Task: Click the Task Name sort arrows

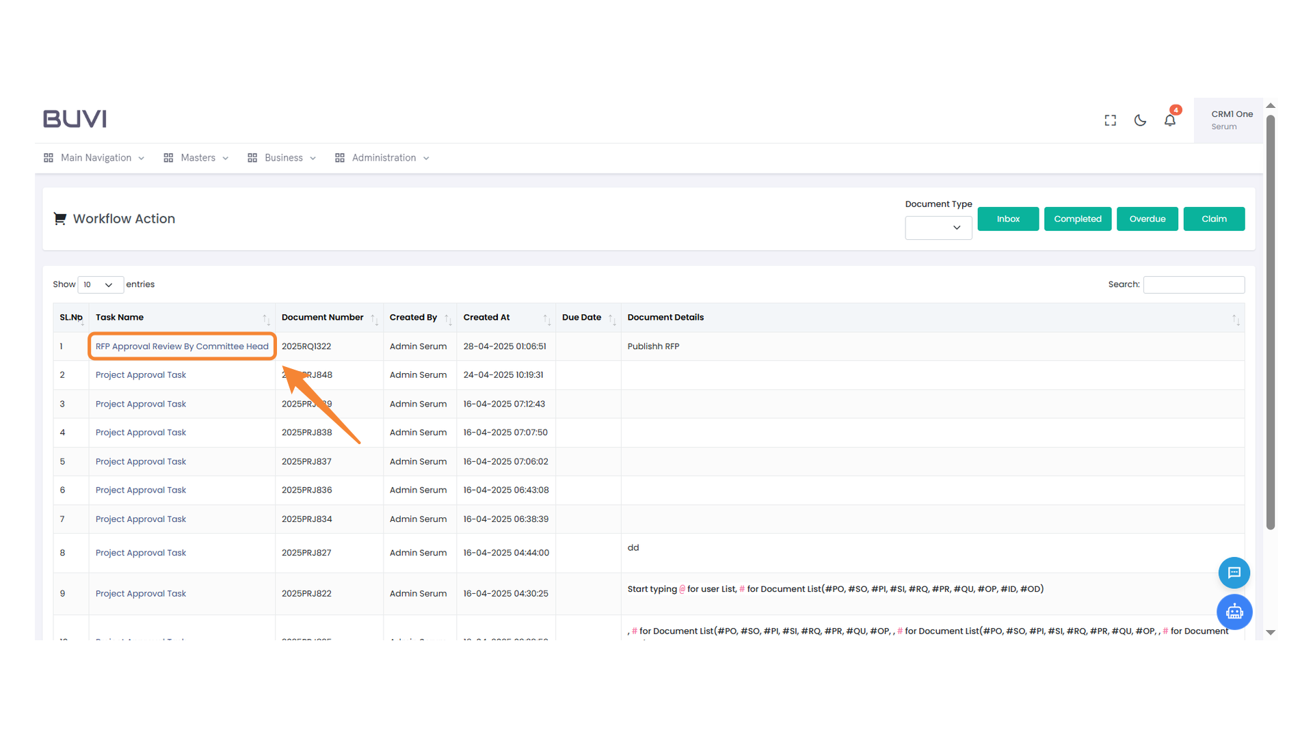Action: point(266,319)
